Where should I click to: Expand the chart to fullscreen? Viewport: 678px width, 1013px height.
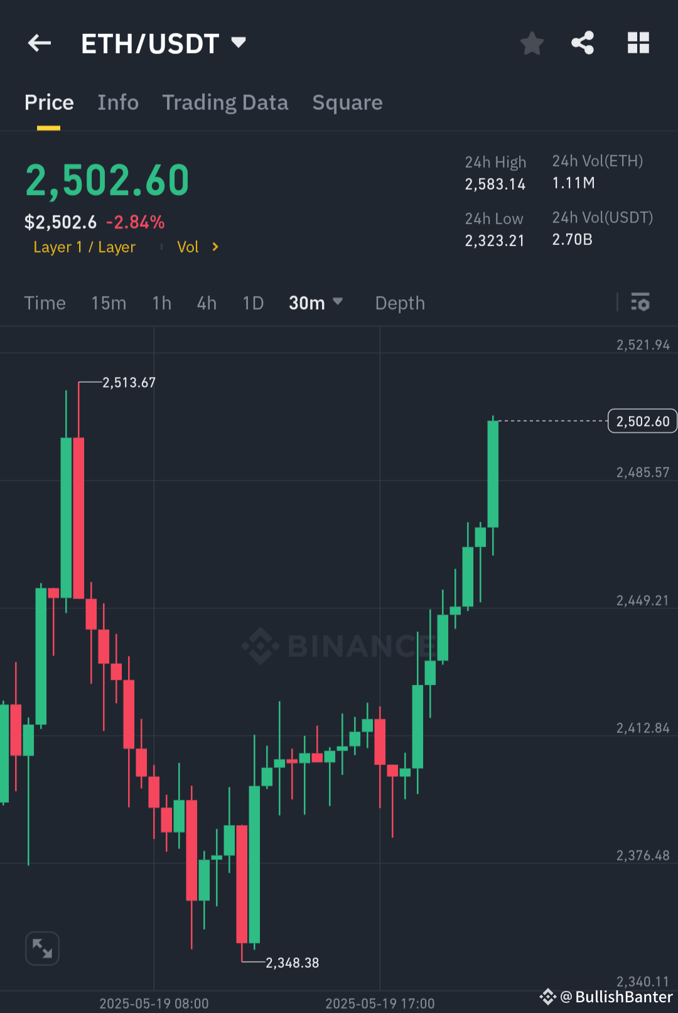(42, 948)
